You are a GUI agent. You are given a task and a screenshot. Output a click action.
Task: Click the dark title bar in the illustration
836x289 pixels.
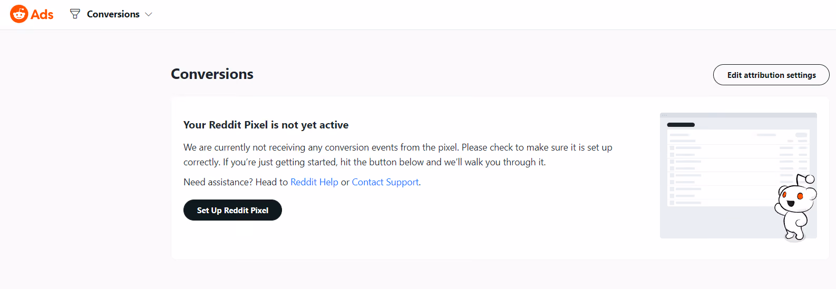click(x=681, y=125)
